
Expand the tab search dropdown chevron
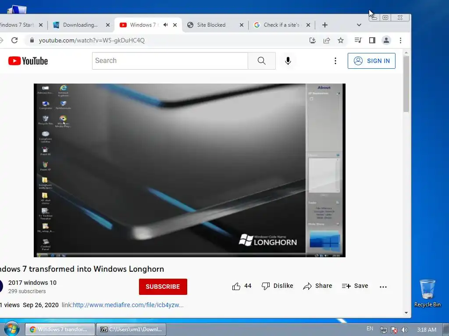(359, 25)
